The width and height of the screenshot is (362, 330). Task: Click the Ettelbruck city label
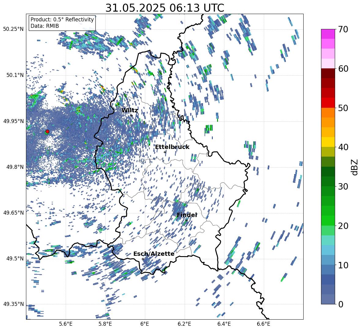172,147
